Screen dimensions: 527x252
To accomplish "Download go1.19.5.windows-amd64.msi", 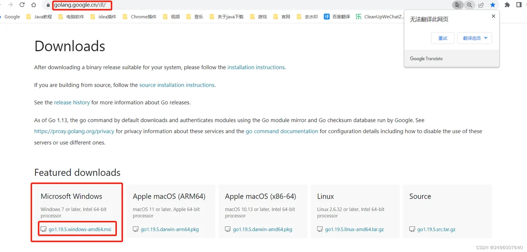I will click(76, 229).
